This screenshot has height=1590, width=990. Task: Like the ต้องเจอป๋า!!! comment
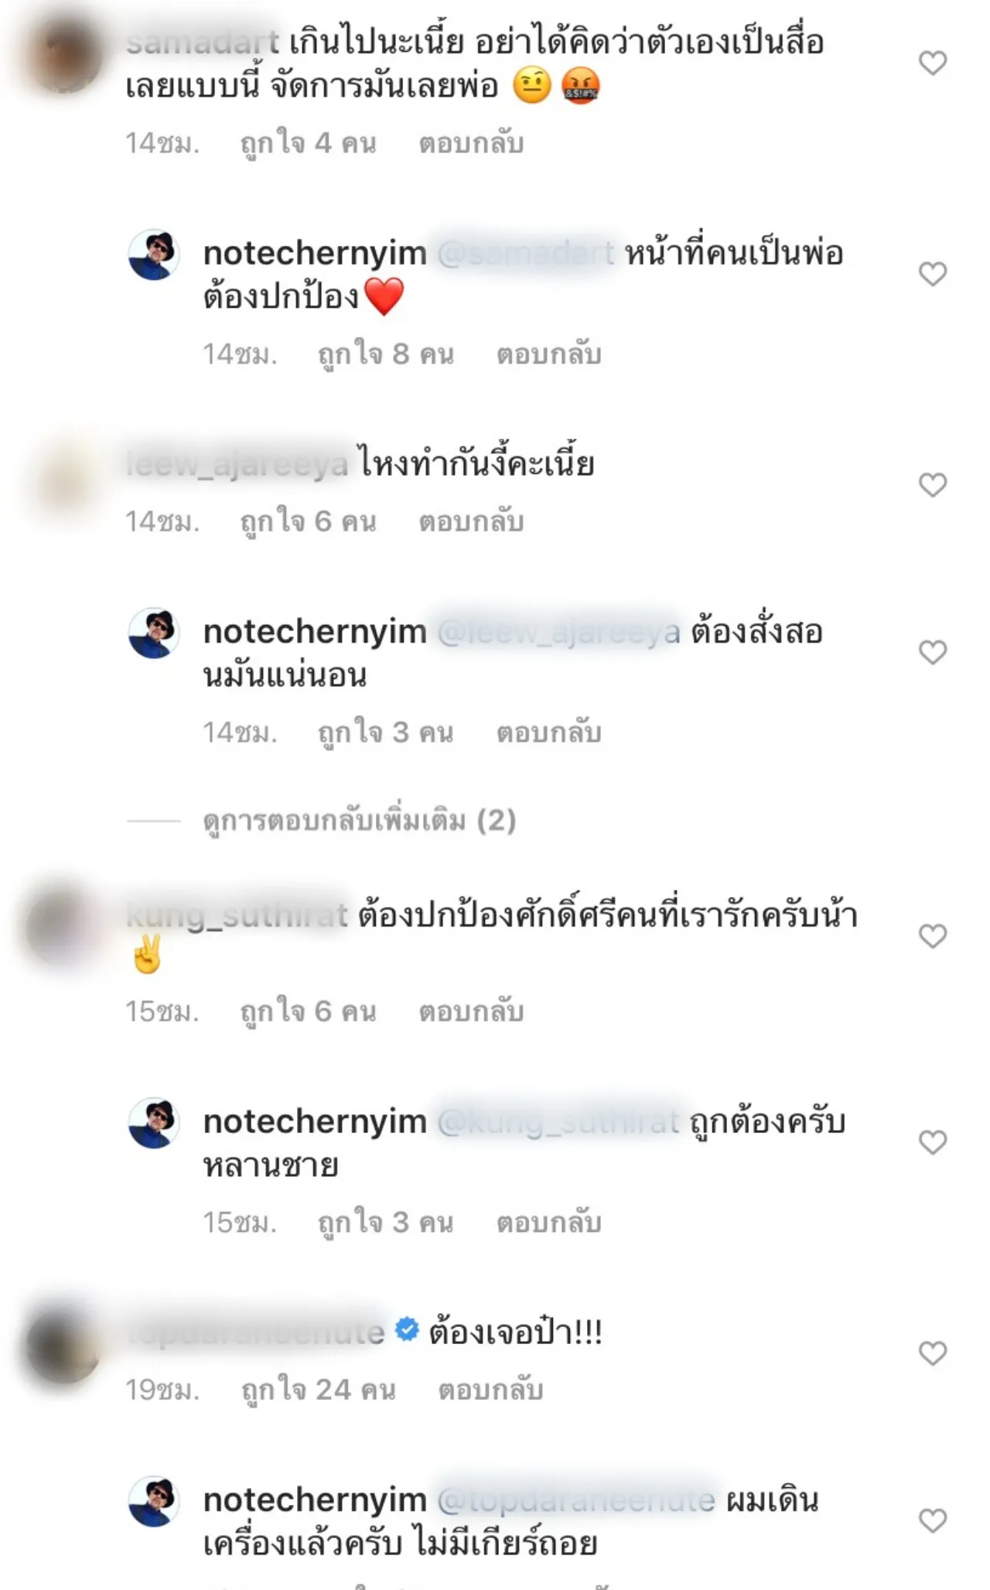(933, 1353)
